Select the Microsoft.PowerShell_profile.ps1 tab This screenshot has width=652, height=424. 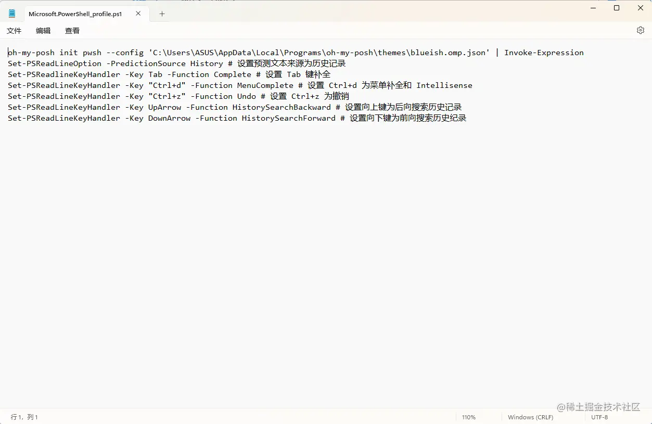coord(86,14)
